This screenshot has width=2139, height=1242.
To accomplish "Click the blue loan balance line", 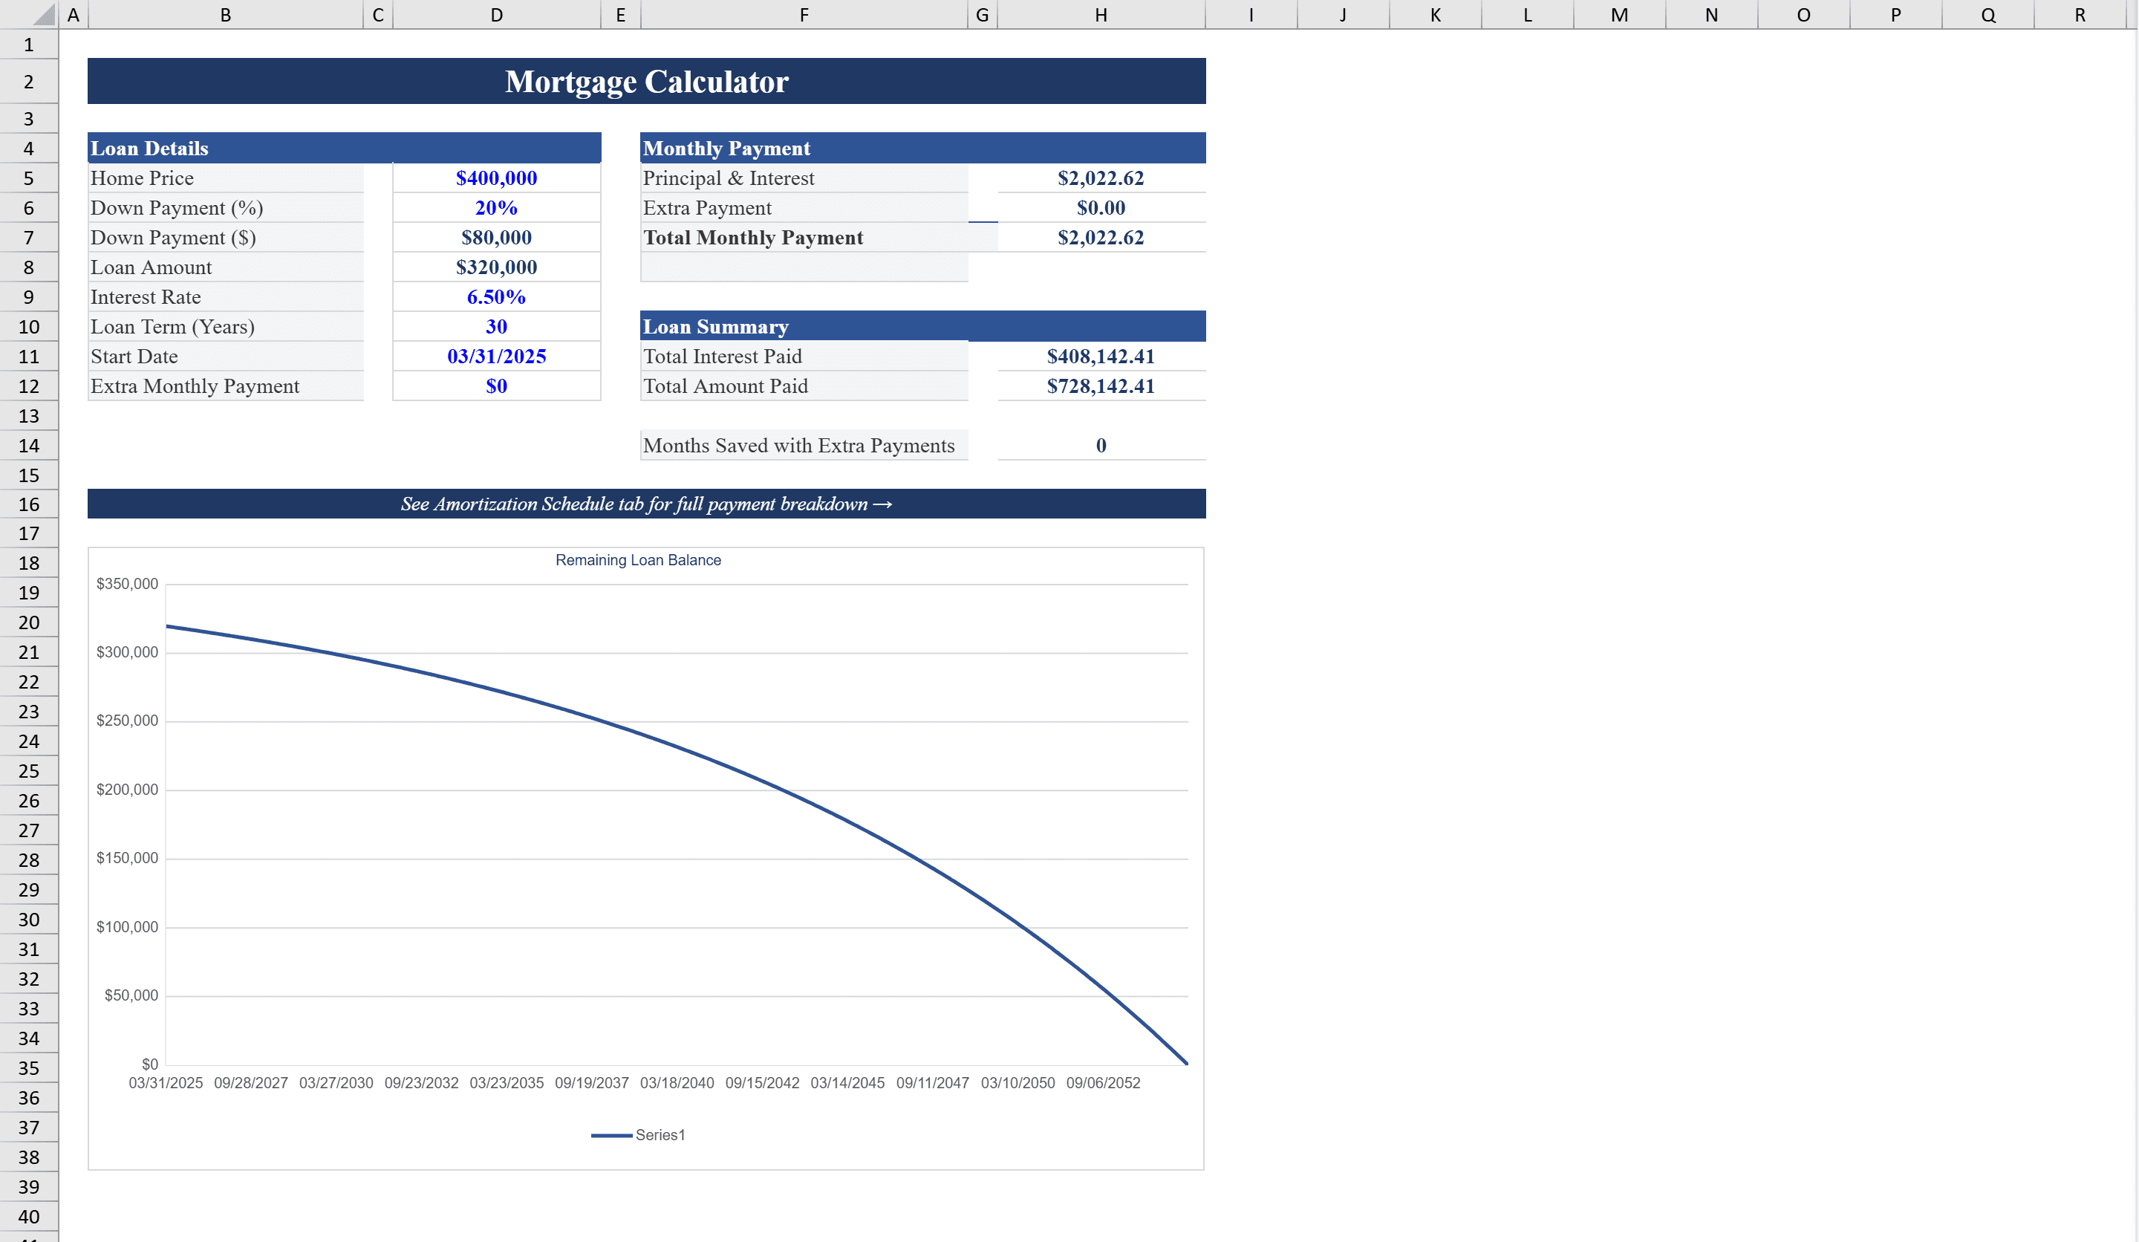I will pyautogui.click(x=594, y=718).
